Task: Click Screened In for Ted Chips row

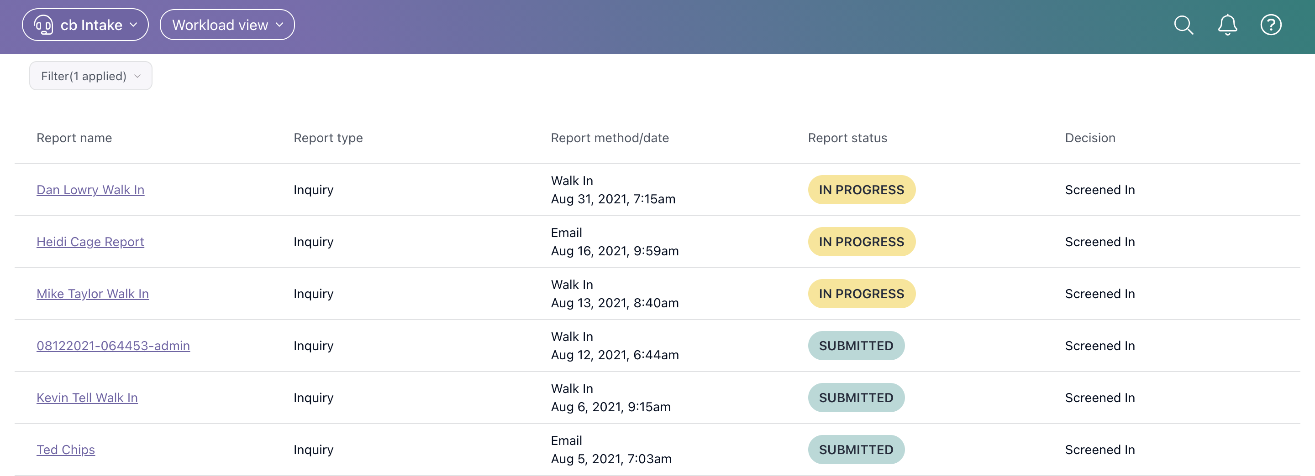Action: (1099, 450)
